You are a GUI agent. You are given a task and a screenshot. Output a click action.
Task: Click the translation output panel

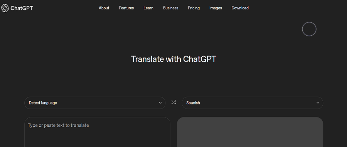tap(250, 132)
